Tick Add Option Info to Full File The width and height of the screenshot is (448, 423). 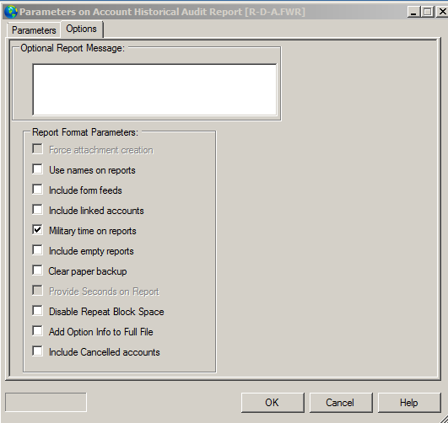click(x=37, y=331)
